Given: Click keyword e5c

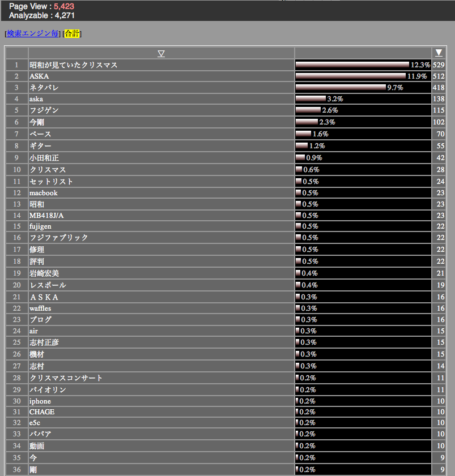Looking at the screenshot, I should pos(35,423).
